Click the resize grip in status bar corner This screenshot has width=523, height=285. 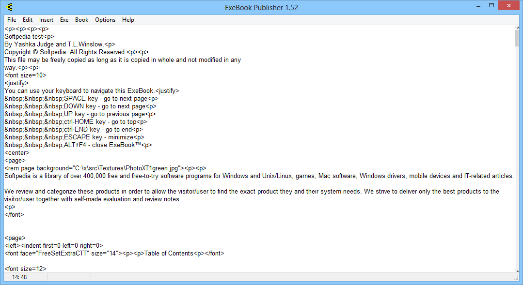click(517, 278)
